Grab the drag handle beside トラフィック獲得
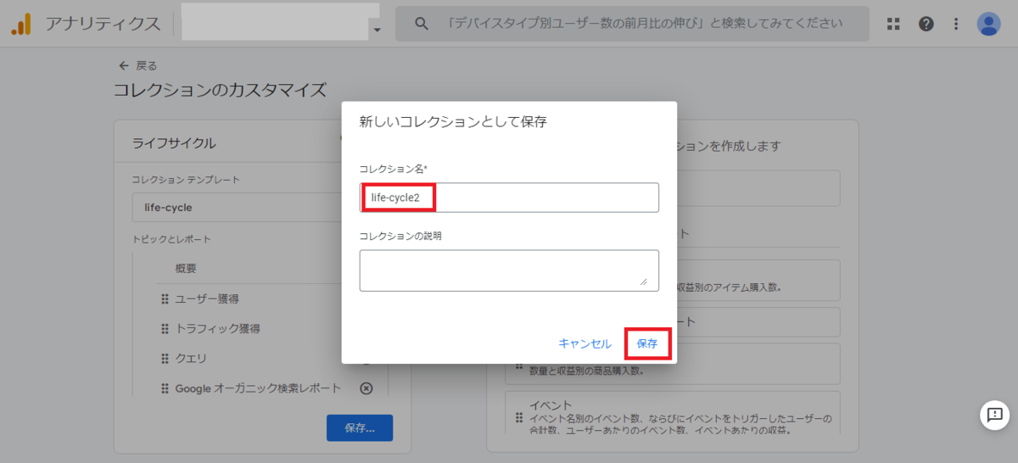The width and height of the screenshot is (1018, 463). point(165,328)
